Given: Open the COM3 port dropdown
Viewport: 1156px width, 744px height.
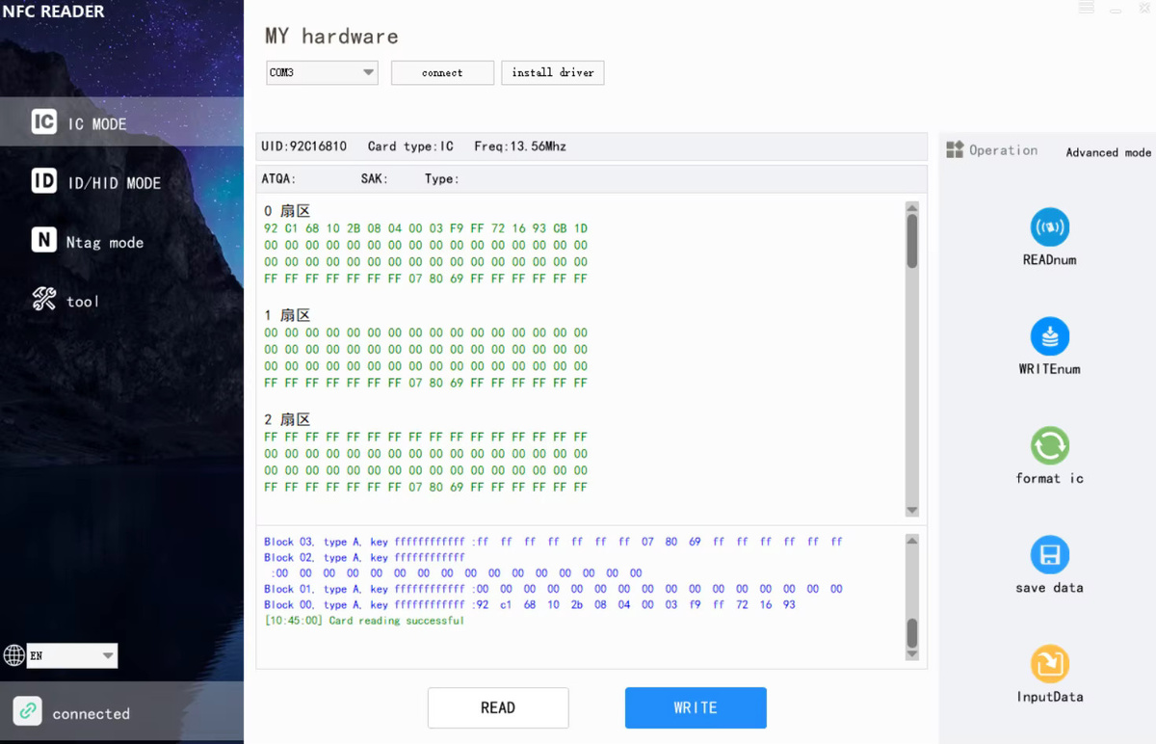Looking at the screenshot, I should (322, 72).
